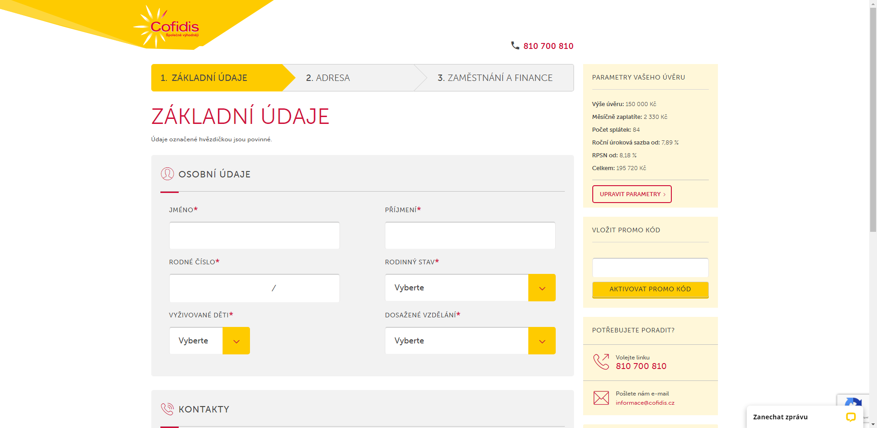Click 'Údaje označené hvězdičkou jsou povinné' text

tap(212, 139)
